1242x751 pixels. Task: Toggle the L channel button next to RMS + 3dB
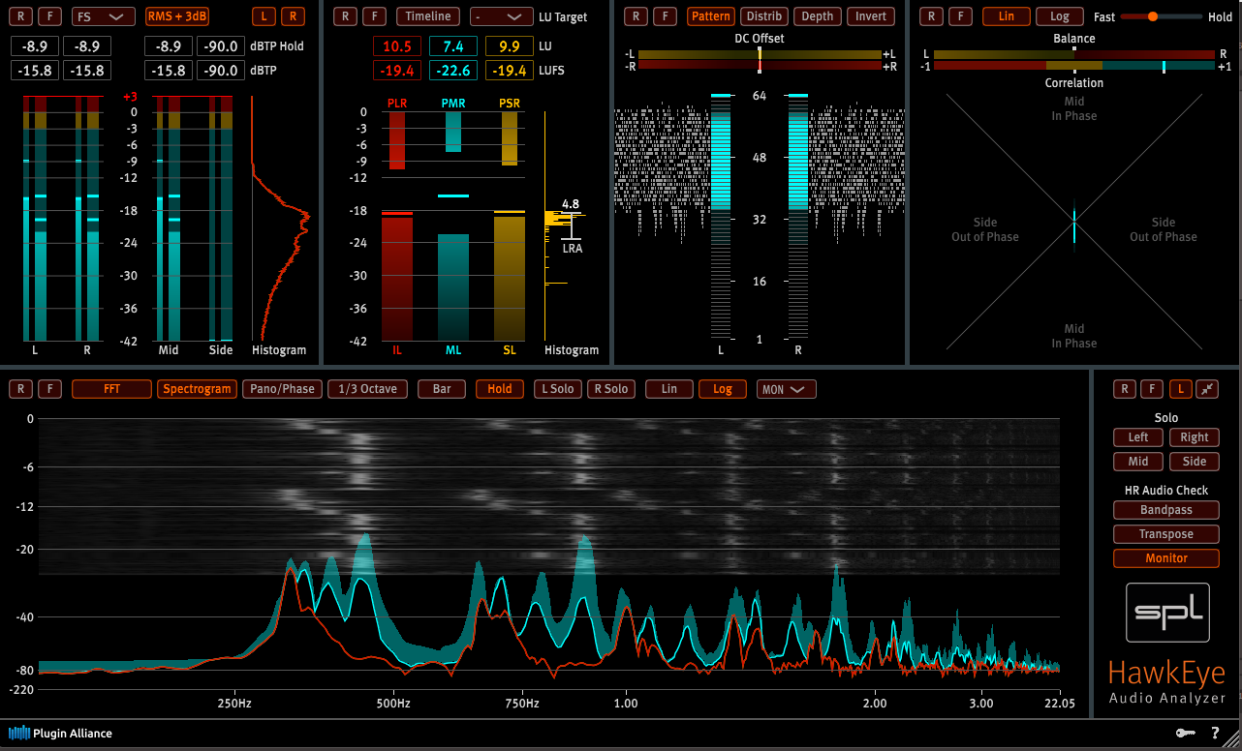coord(263,16)
